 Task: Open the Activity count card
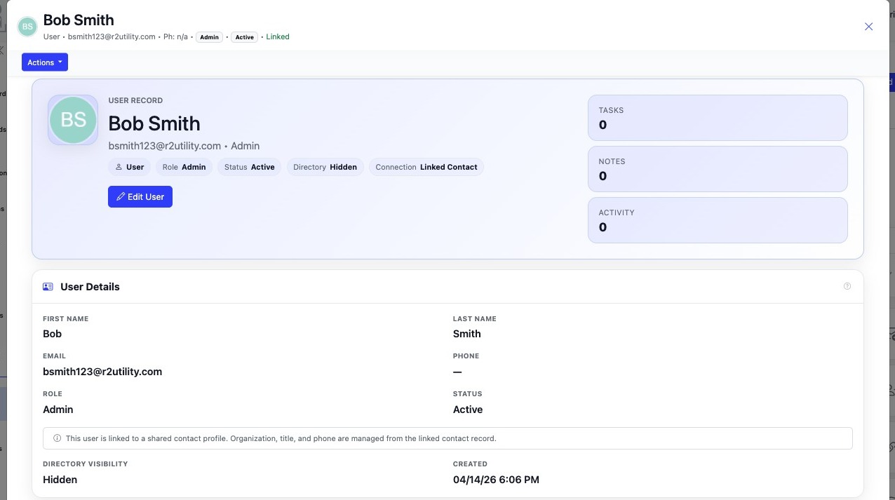pos(718,220)
